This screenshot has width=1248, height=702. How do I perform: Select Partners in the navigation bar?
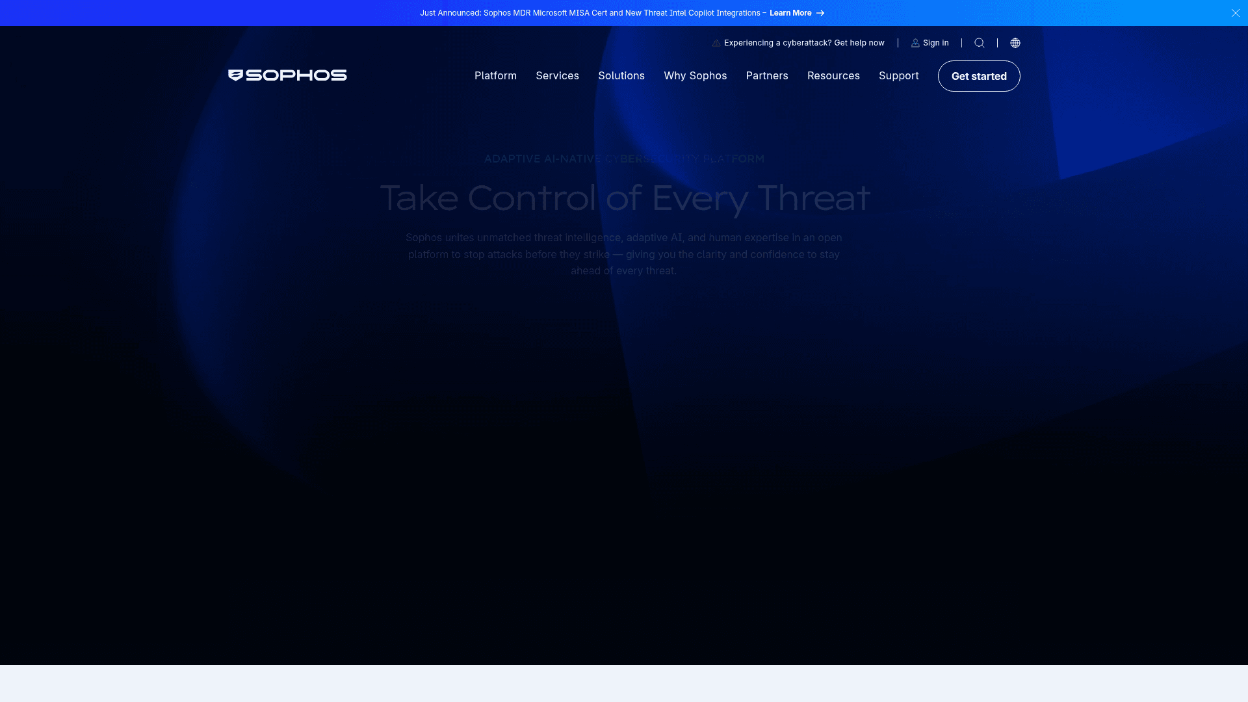(767, 76)
